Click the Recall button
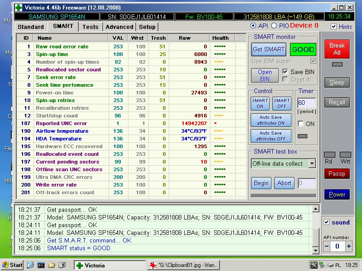This screenshot has height=271, width=362. coord(337,103)
